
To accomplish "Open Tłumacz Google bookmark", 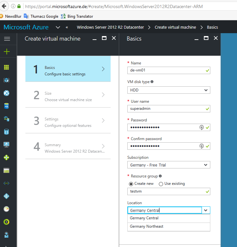I will pos(41,16).
